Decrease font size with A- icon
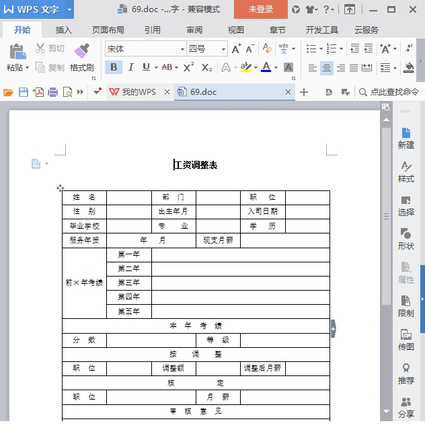 click(250, 49)
